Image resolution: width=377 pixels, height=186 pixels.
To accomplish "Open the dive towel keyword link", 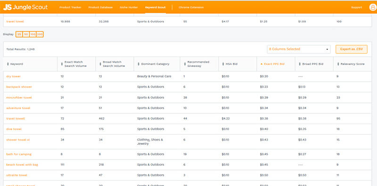I will click(14, 129).
